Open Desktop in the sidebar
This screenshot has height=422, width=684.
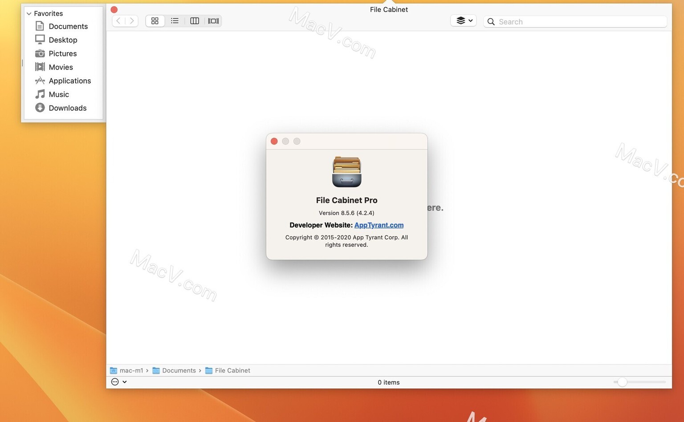pos(64,40)
